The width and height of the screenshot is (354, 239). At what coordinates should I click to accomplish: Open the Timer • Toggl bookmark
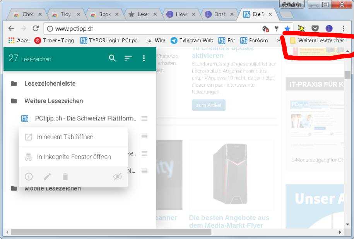[54, 40]
